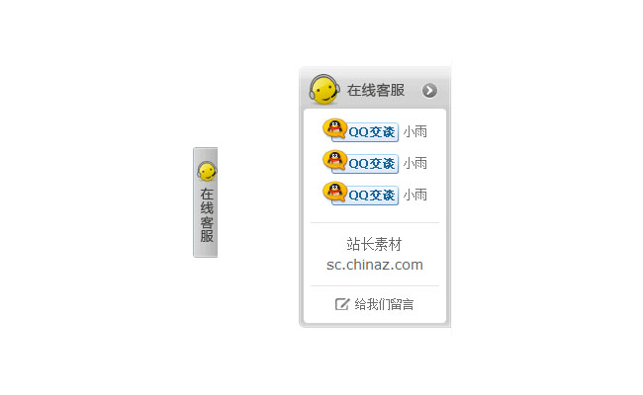Image resolution: width=643 pixels, height=395 pixels.
Task: Click the 站长素材 text
Action: (374, 244)
